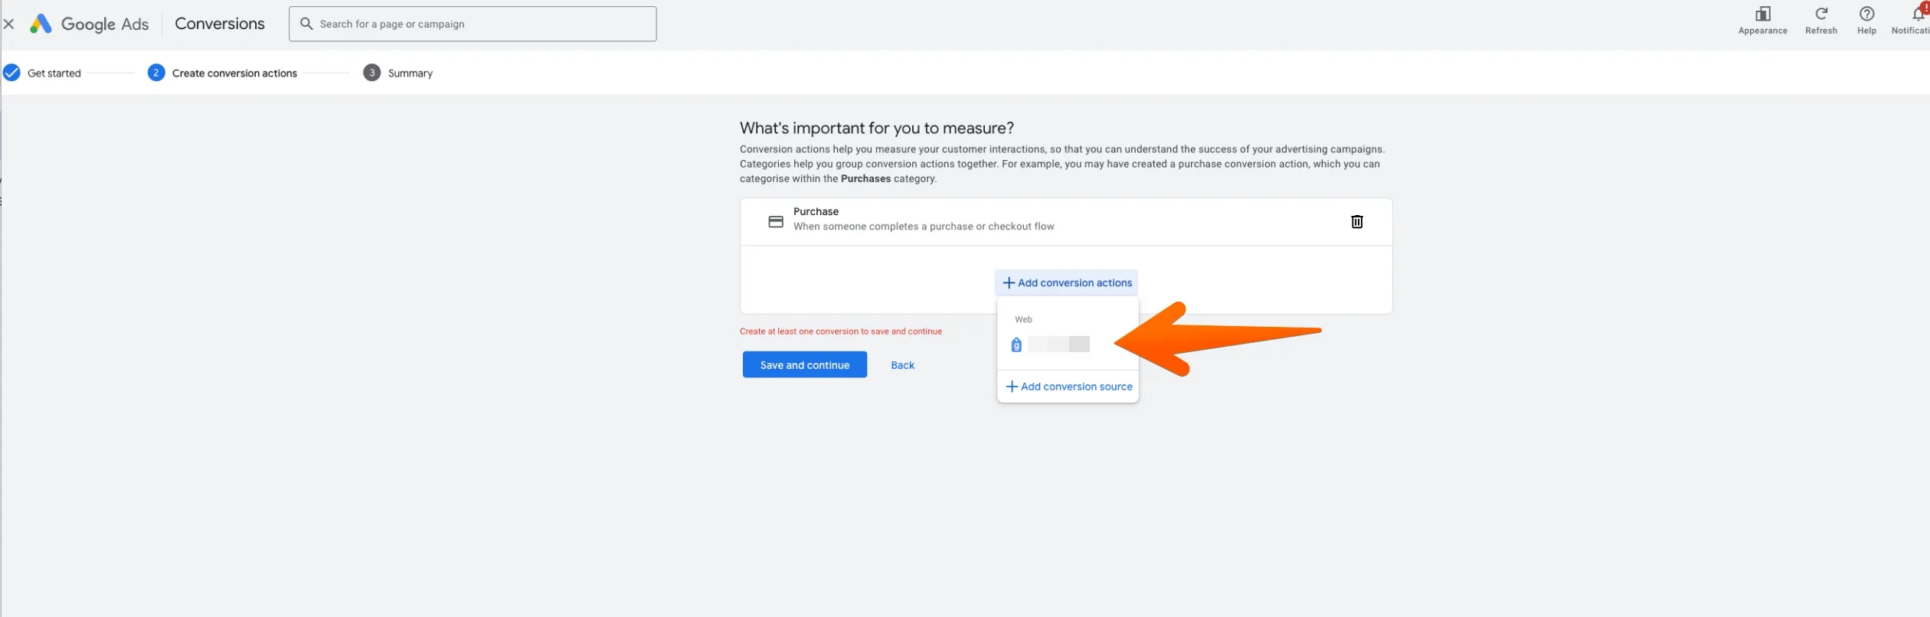Go to the Get started step

click(x=43, y=73)
